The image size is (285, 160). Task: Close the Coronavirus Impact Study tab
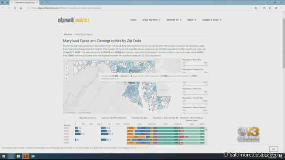pyautogui.click(x=37, y=2)
